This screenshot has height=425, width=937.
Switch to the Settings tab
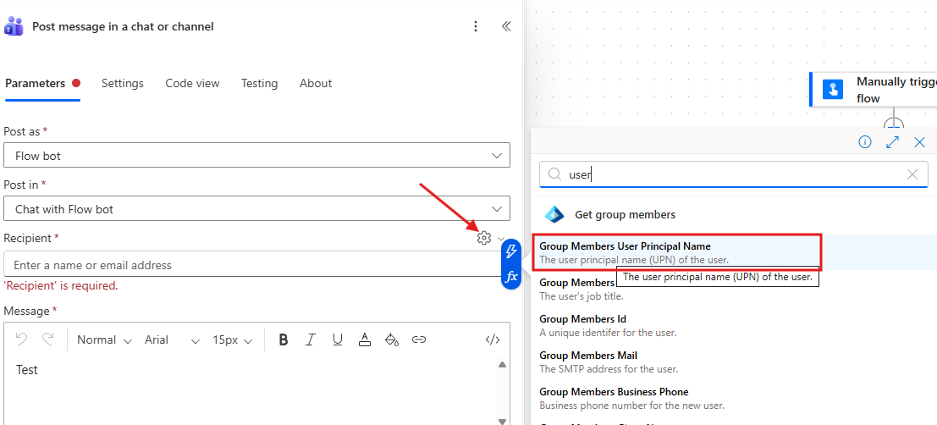coord(123,83)
